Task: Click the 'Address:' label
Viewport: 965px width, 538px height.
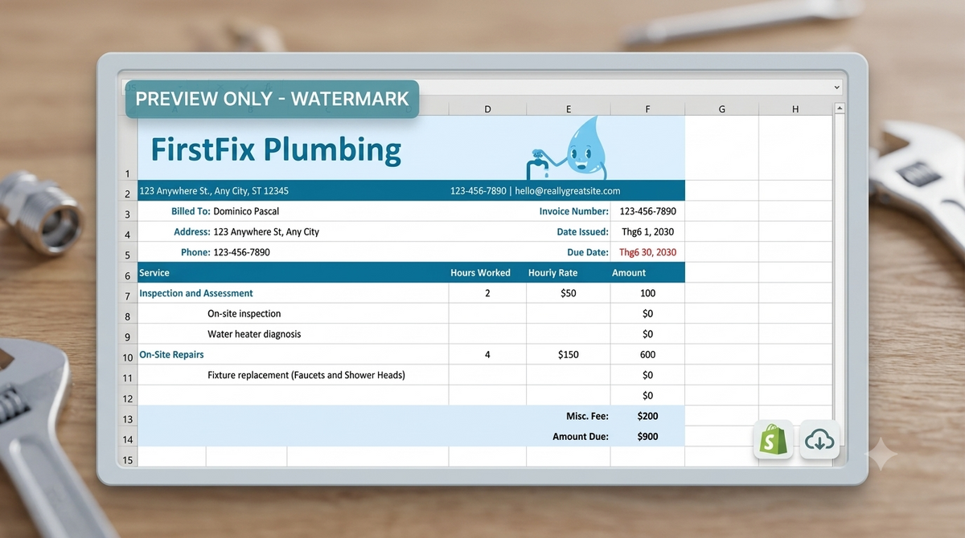Action: point(191,232)
